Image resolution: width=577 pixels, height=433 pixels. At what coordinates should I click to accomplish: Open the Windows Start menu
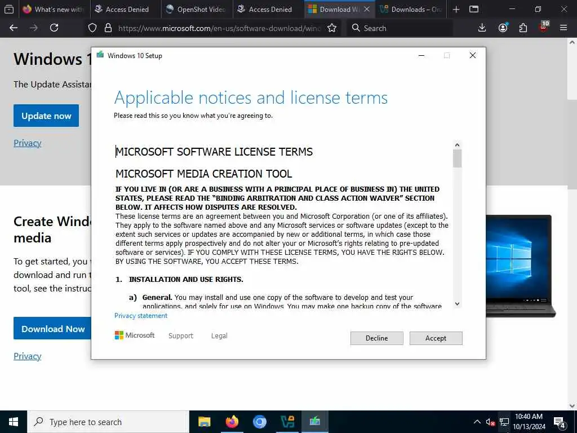pyautogui.click(x=14, y=422)
